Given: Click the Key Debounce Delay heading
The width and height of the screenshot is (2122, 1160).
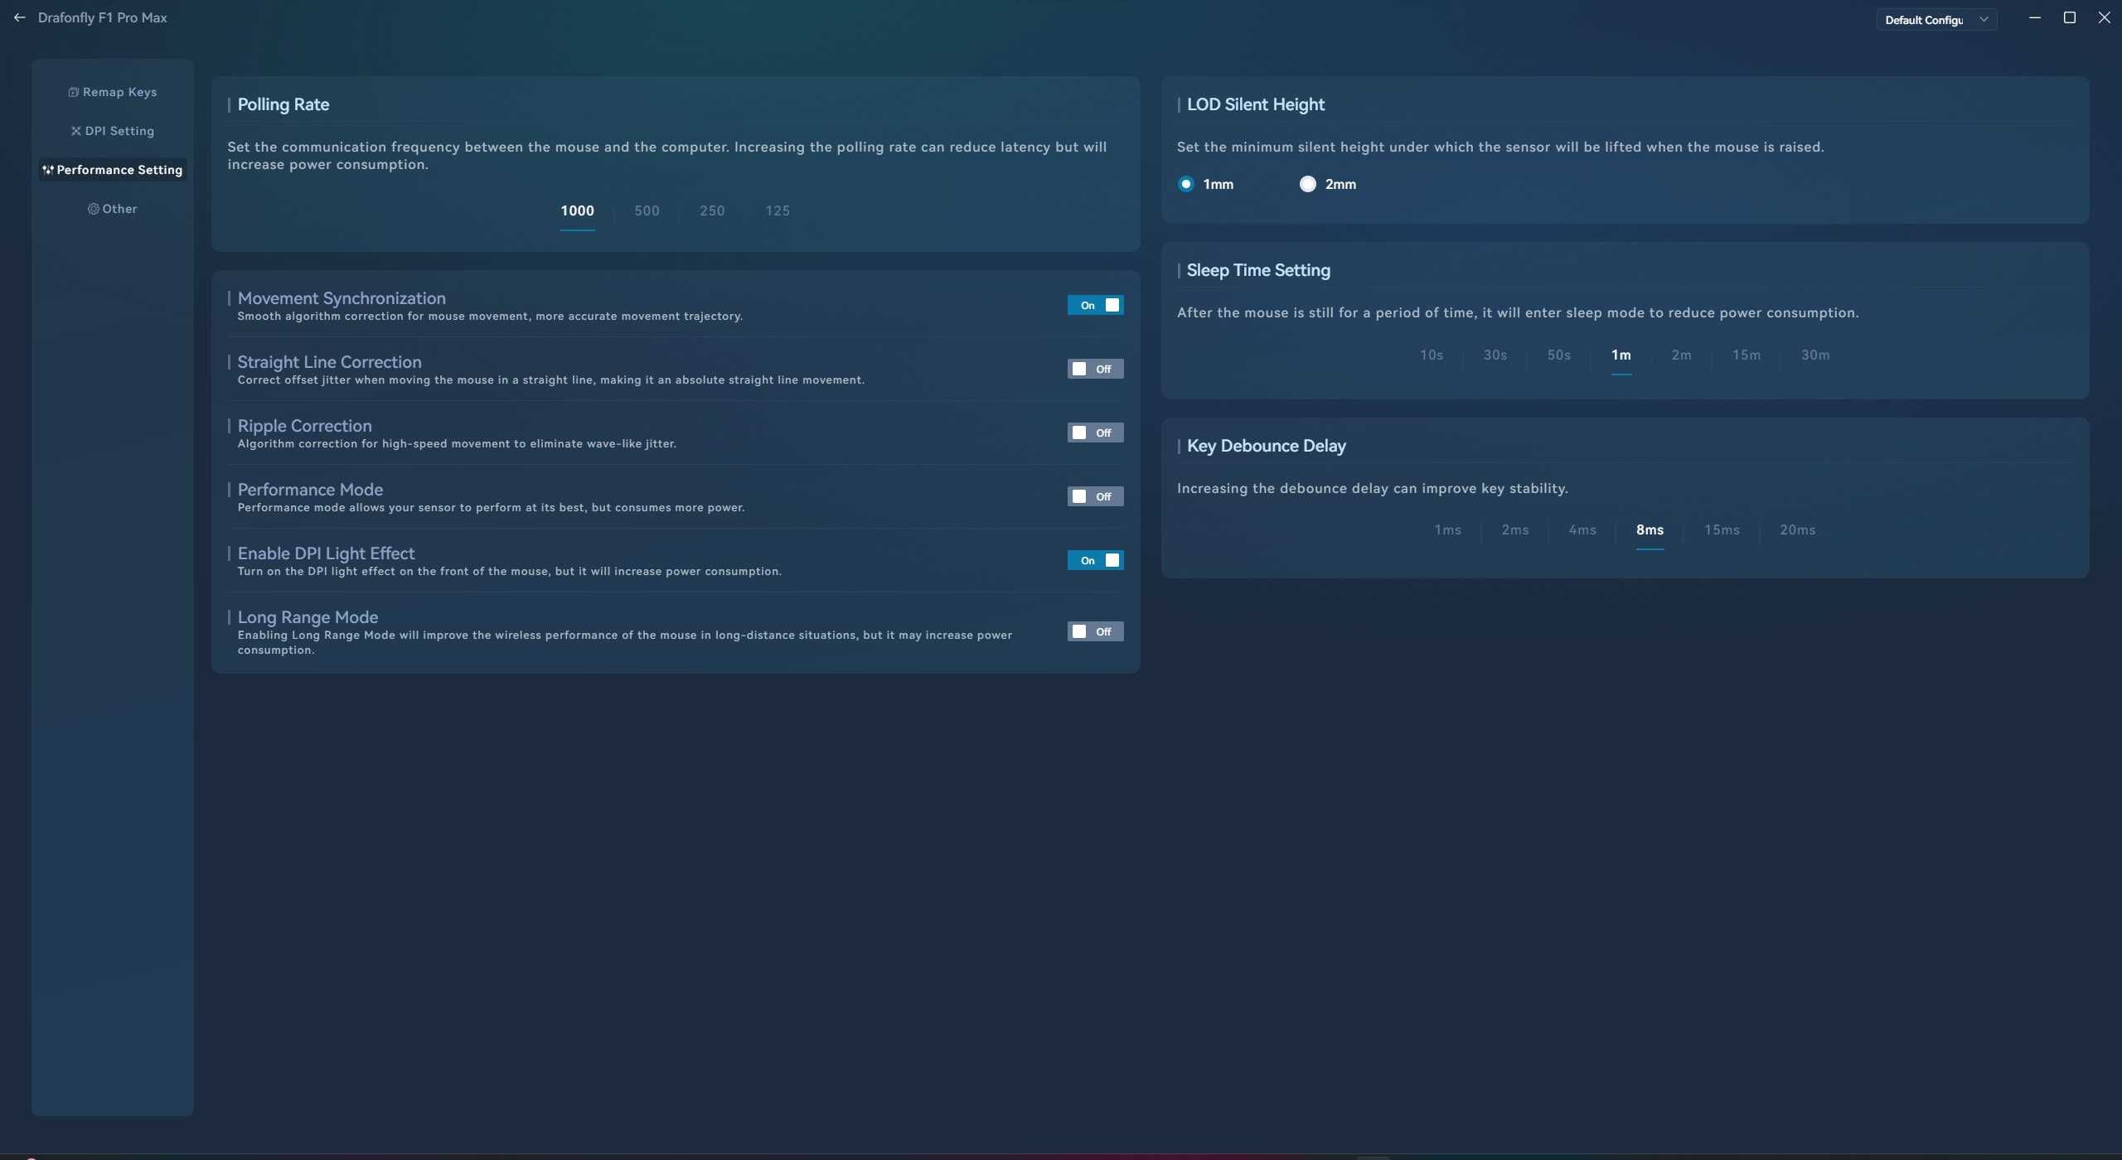Looking at the screenshot, I should [1267, 446].
